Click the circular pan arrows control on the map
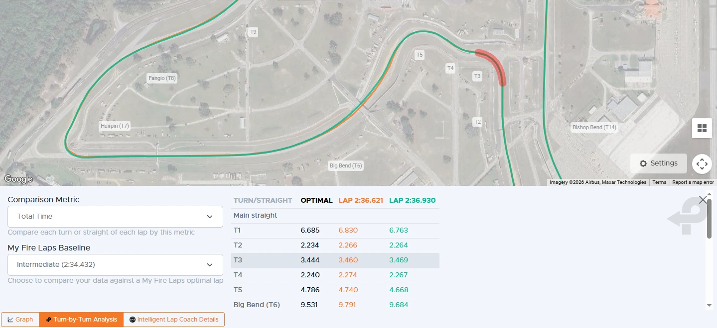This screenshot has height=328, width=717. [x=702, y=164]
